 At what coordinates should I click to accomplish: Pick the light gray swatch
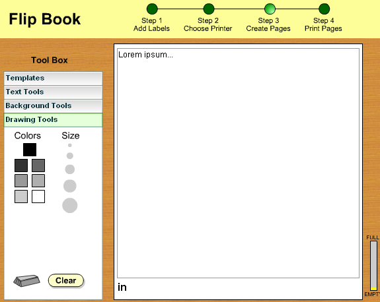click(21, 196)
